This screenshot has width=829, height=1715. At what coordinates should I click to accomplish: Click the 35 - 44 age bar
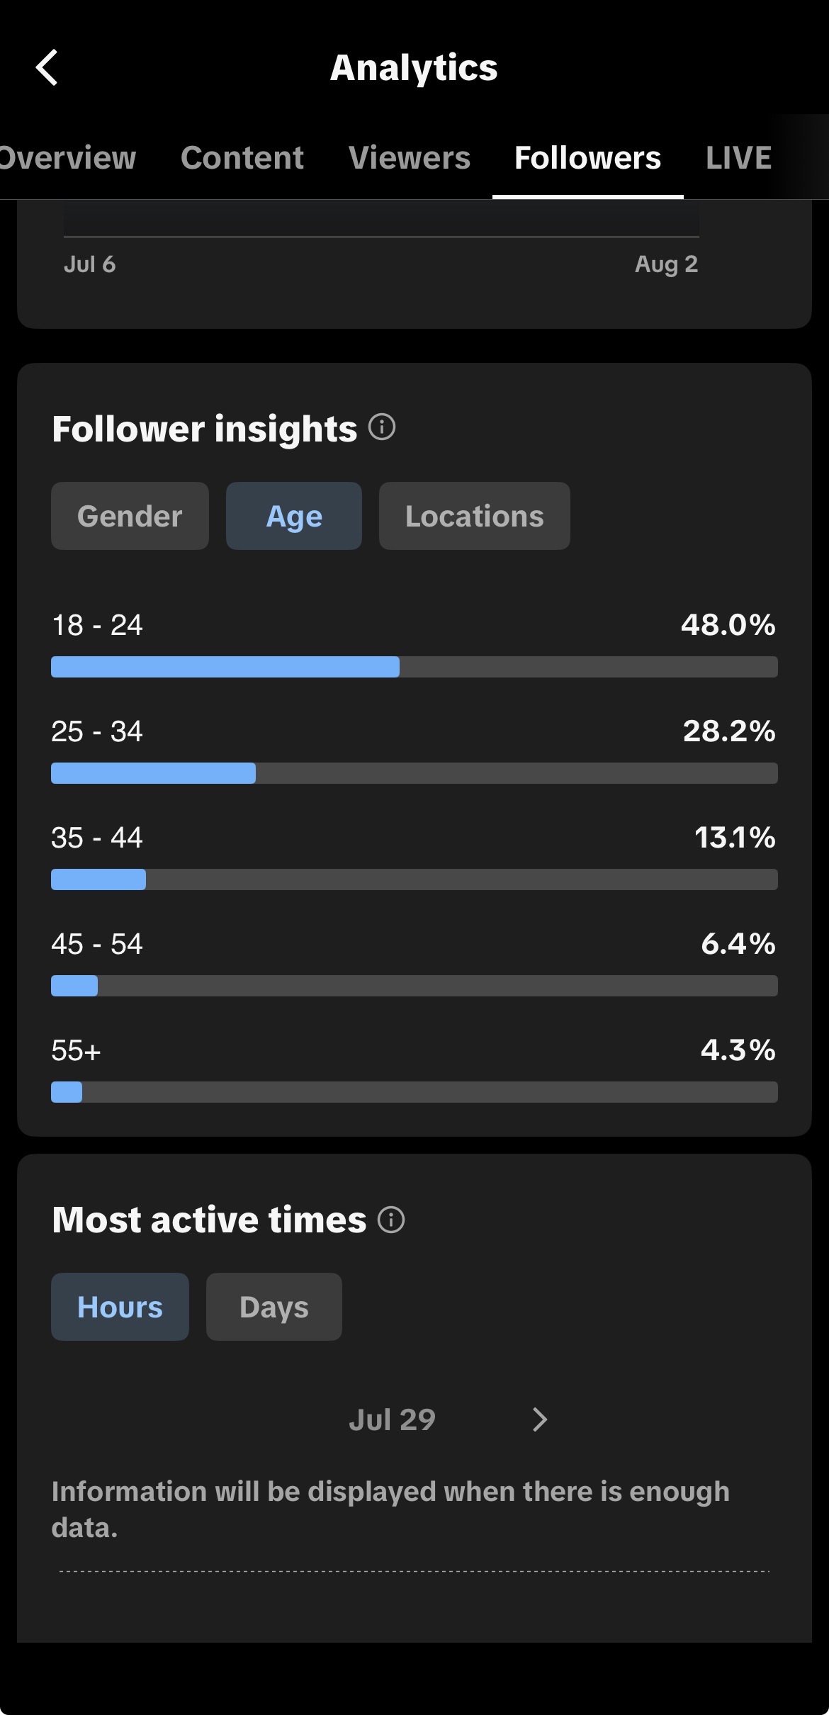pyautogui.click(x=414, y=879)
